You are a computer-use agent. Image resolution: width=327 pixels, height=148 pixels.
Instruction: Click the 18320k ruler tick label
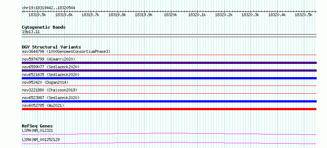(x=170, y=15)
